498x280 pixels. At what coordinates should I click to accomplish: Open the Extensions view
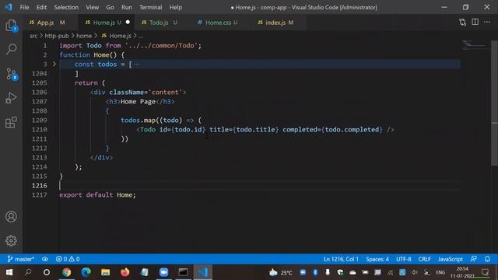(11, 122)
